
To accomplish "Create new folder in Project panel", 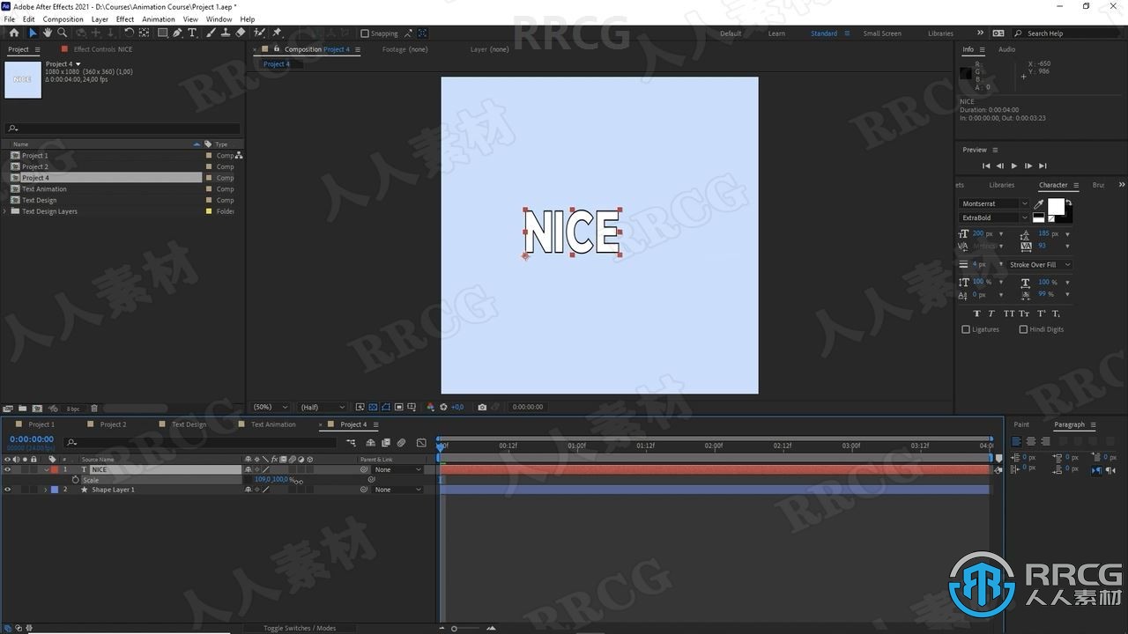I will tap(22, 409).
